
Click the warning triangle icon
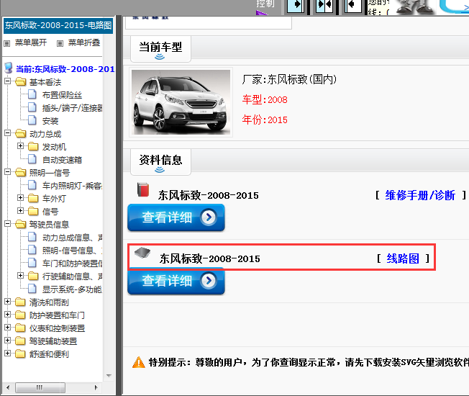click(138, 362)
